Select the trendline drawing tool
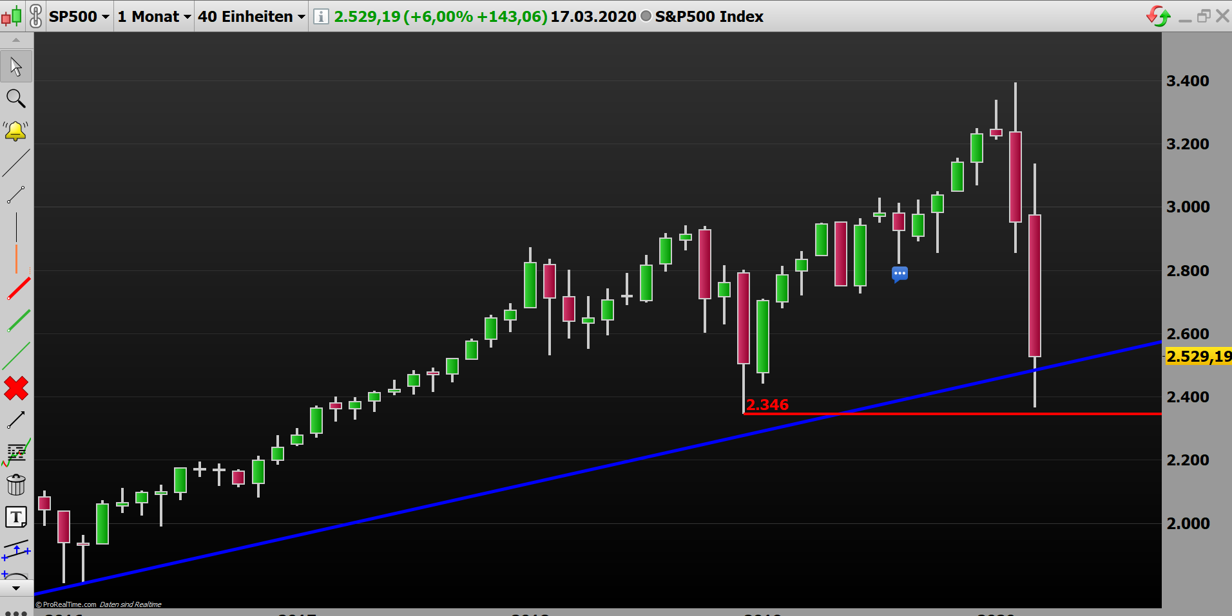The height and width of the screenshot is (616, 1232). (x=16, y=163)
